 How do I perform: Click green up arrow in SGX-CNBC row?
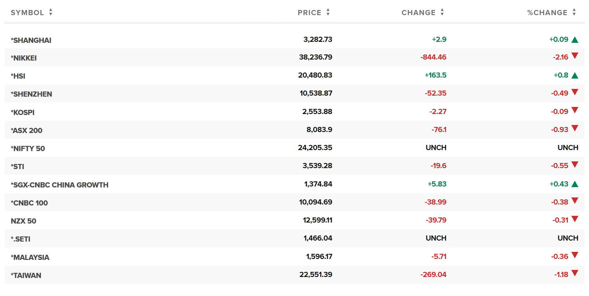click(x=575, y=184)
